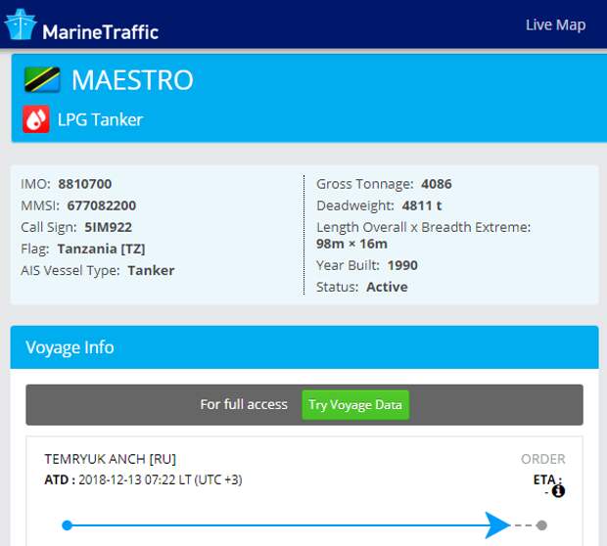
Task: Click the Voyage Info section header
Action: pos(304,347)
